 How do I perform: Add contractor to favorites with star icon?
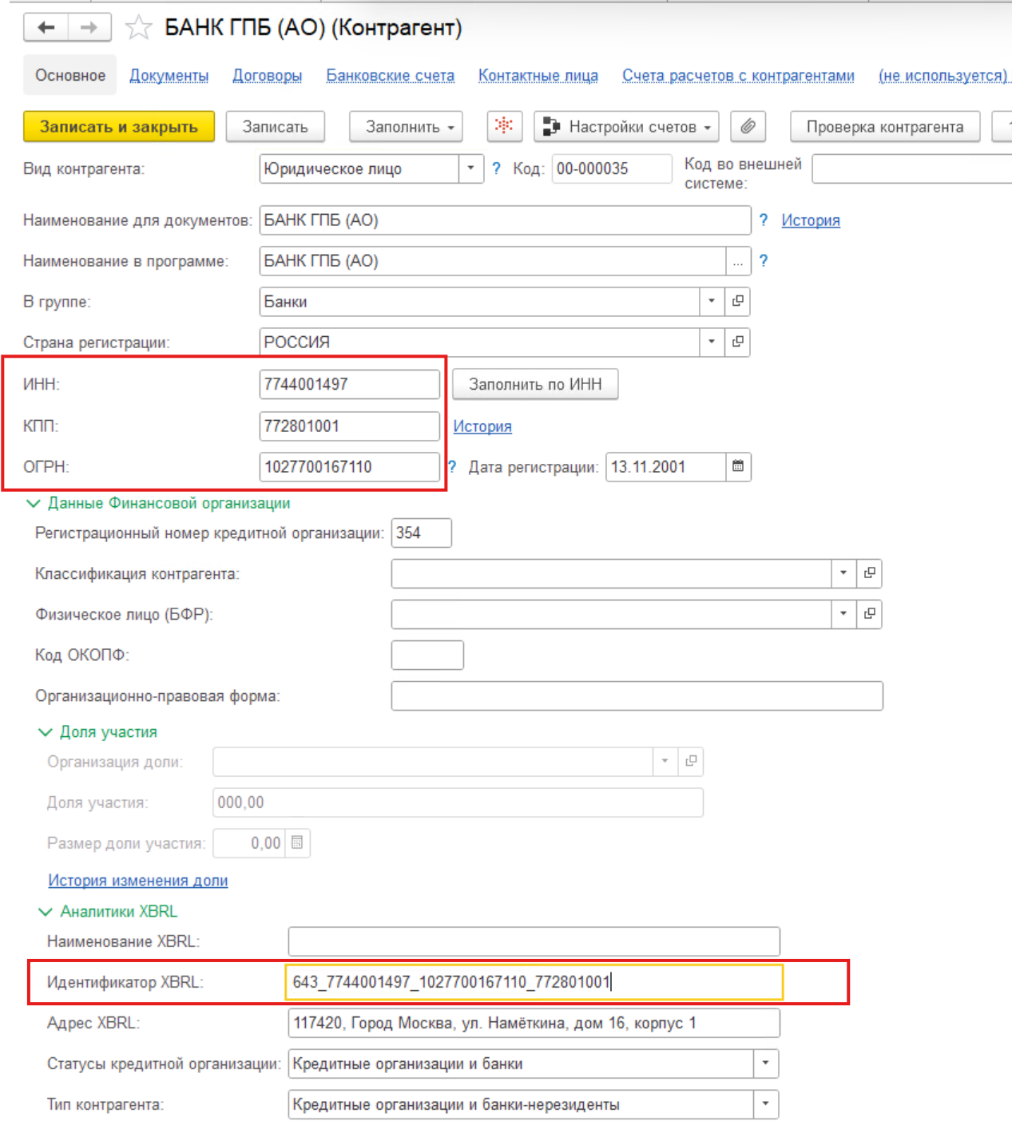(x=139, y=28)
